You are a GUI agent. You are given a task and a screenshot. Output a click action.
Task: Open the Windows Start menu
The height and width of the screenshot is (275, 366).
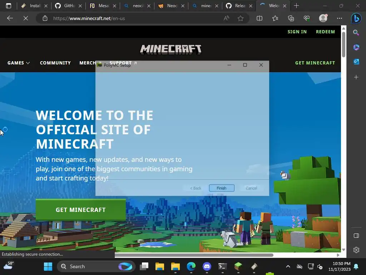tap(48, 266)
